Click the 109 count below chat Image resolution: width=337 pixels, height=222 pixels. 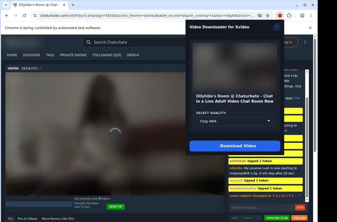pyautogui.click(x=234, y=218)
